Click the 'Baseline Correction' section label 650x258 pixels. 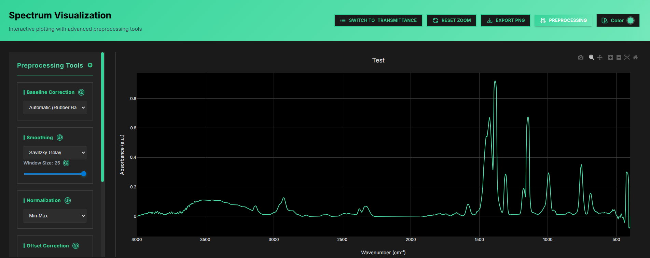(x=51, y=92)
